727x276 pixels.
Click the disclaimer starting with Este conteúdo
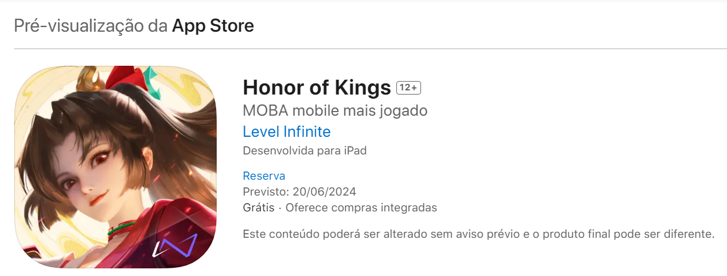[x=479, y=234]
